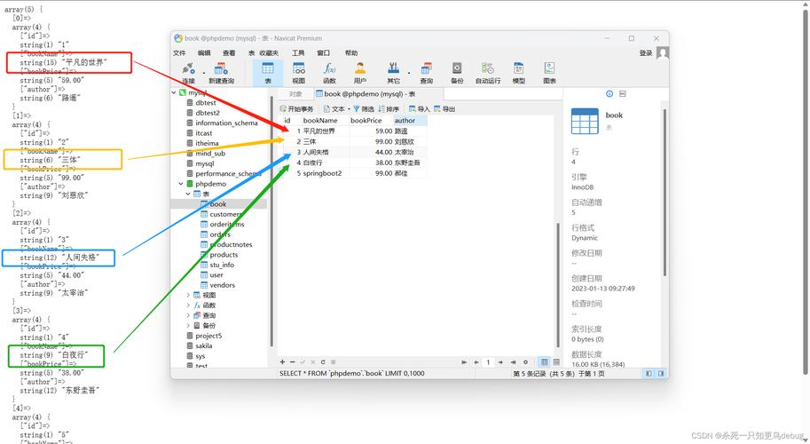Image resolution: width=810 pixels, height=444 pixels.
Task: Open the 用户 users toolbar icon
Action: [x=360, y=73]
